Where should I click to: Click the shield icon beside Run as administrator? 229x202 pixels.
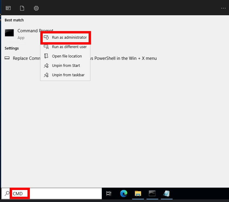[46, 38]
